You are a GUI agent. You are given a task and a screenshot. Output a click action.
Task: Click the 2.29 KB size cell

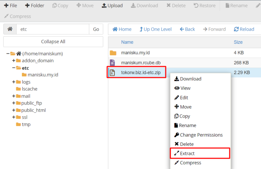pyautogui.click(x=242, y=73)
